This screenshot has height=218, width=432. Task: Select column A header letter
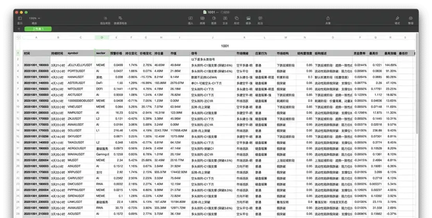36,37
